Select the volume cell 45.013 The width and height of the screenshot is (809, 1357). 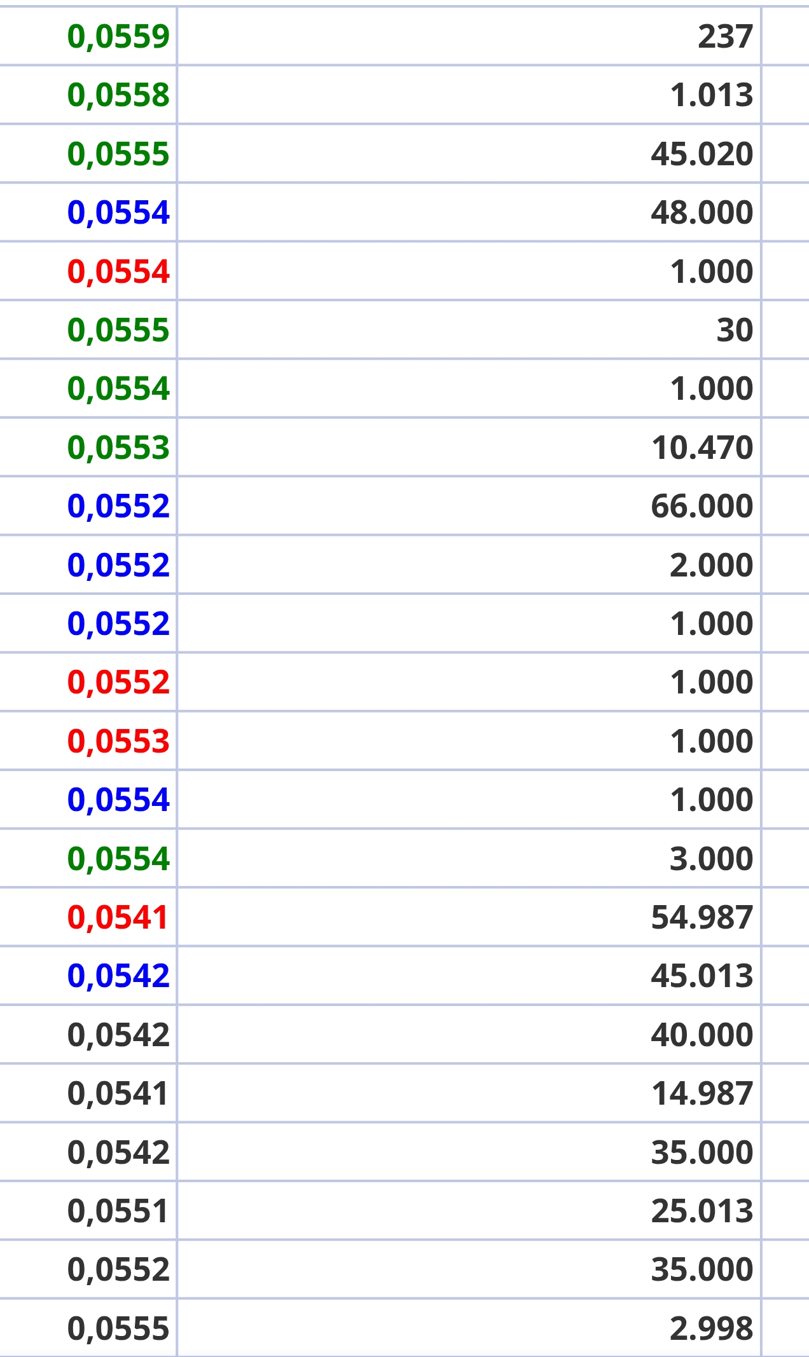pos(702,976)
